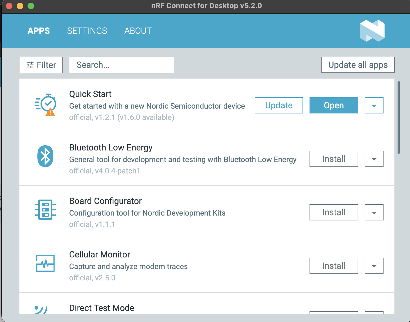Image resolution: width=410 pixels, height=322 pixels.
Task: Click the Cellular Monitor waveform icon
Action: click(x=45, y=263)
